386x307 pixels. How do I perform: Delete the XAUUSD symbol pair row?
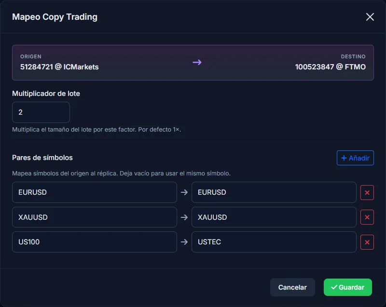tap(367, 217)
